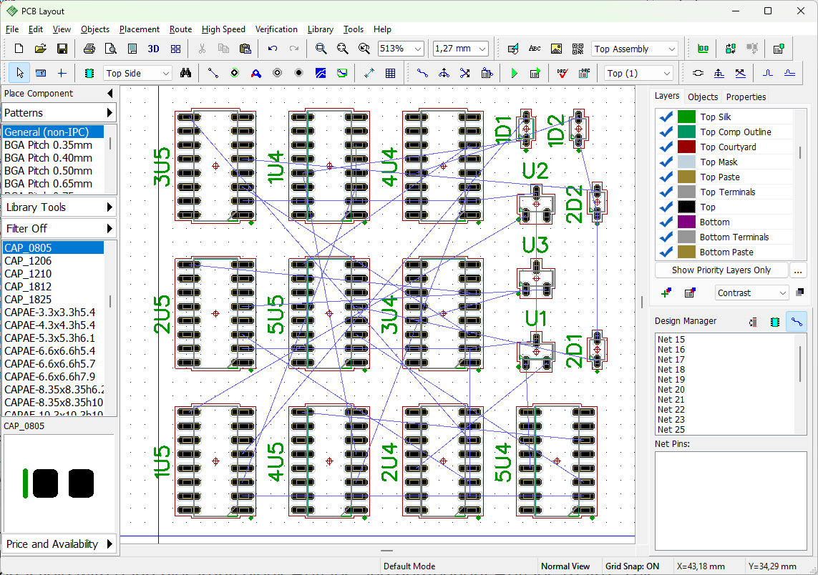Click the paste clipboard icon

pyautogui.click(x=245, y=49)
